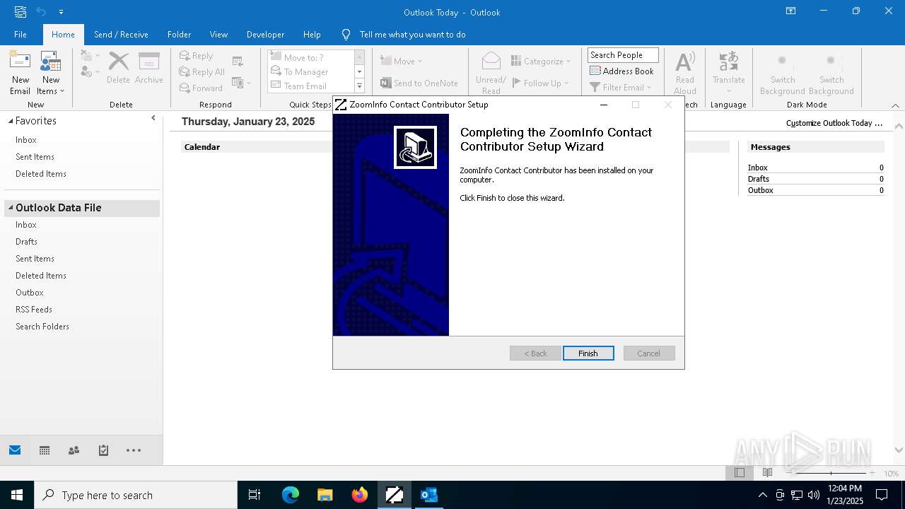Click Forward in the Respond group
The image size is (905, 509).
pos(201,88)
